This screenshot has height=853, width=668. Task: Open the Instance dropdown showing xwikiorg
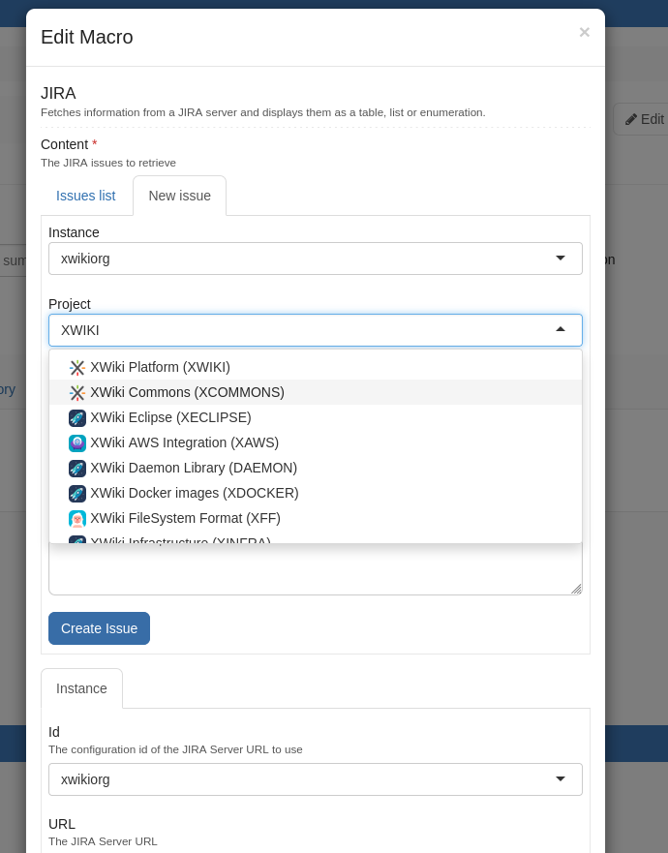click(x=316, y=259)
